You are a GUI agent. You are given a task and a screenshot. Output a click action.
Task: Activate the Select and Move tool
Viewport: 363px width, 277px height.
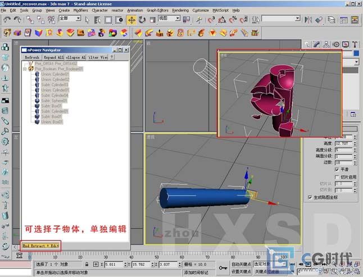coord(131,20)
